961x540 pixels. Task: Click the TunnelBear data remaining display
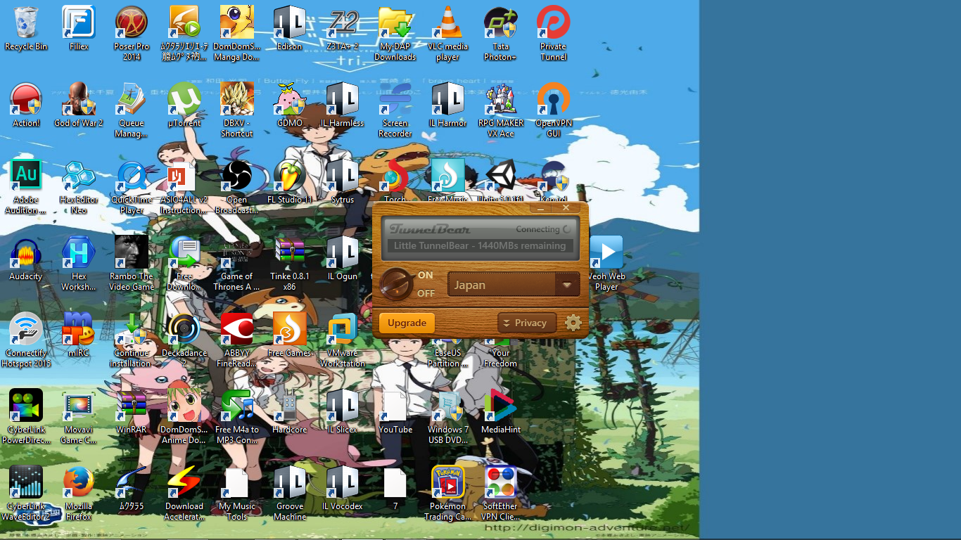pos(480,246)
